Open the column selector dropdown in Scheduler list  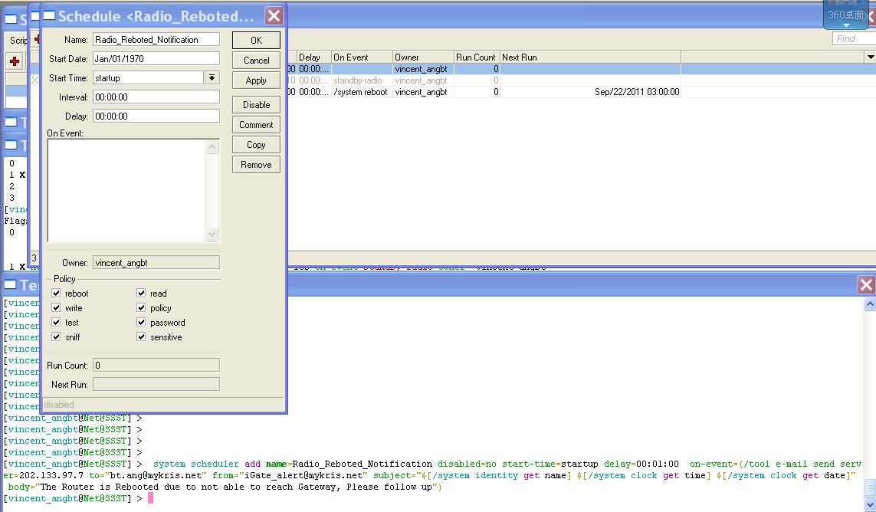(870, 57)
